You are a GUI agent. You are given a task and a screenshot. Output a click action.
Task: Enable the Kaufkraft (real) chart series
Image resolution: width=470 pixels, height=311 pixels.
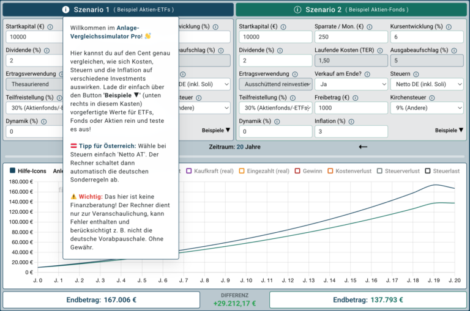click(x=189, y=171)
